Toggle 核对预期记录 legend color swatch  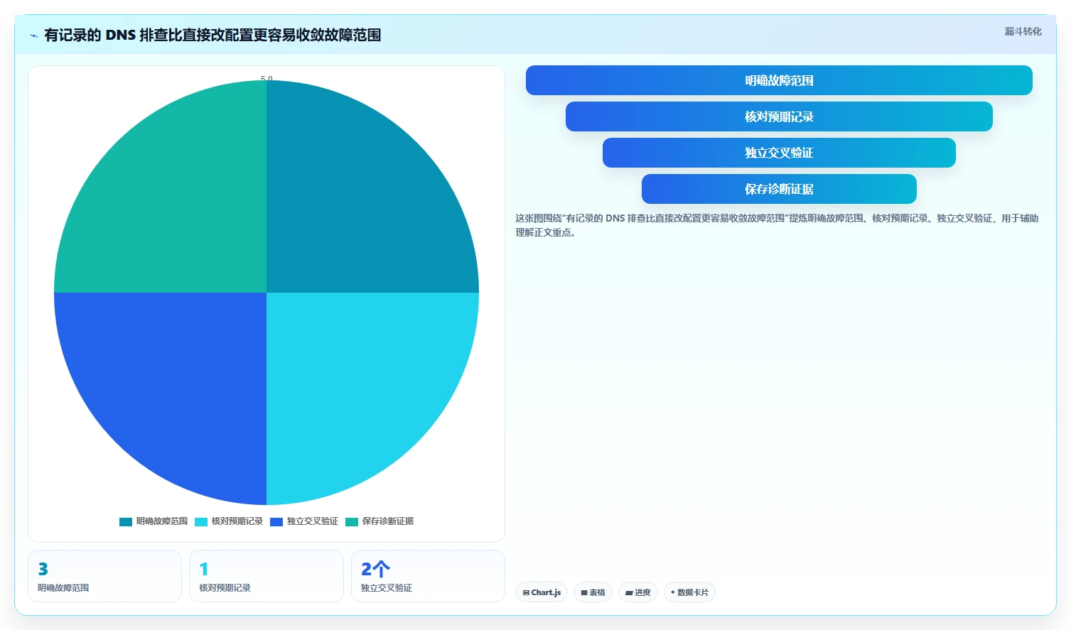[201, 521]
